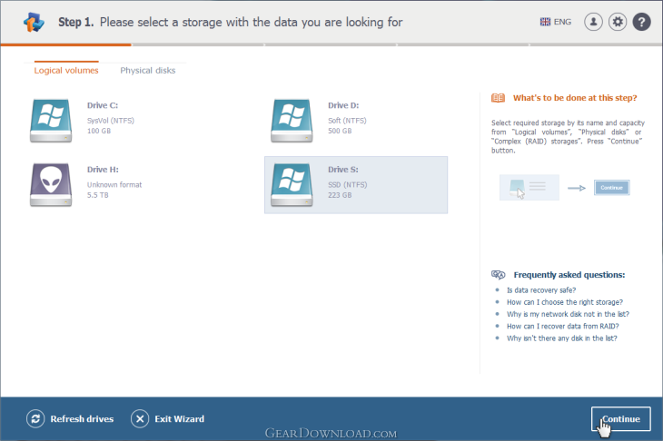This screenshot has width=663, height=441.
Task: Open 'Why isn't there any disk in the list?' link
Action: click(x=562, y=338)
